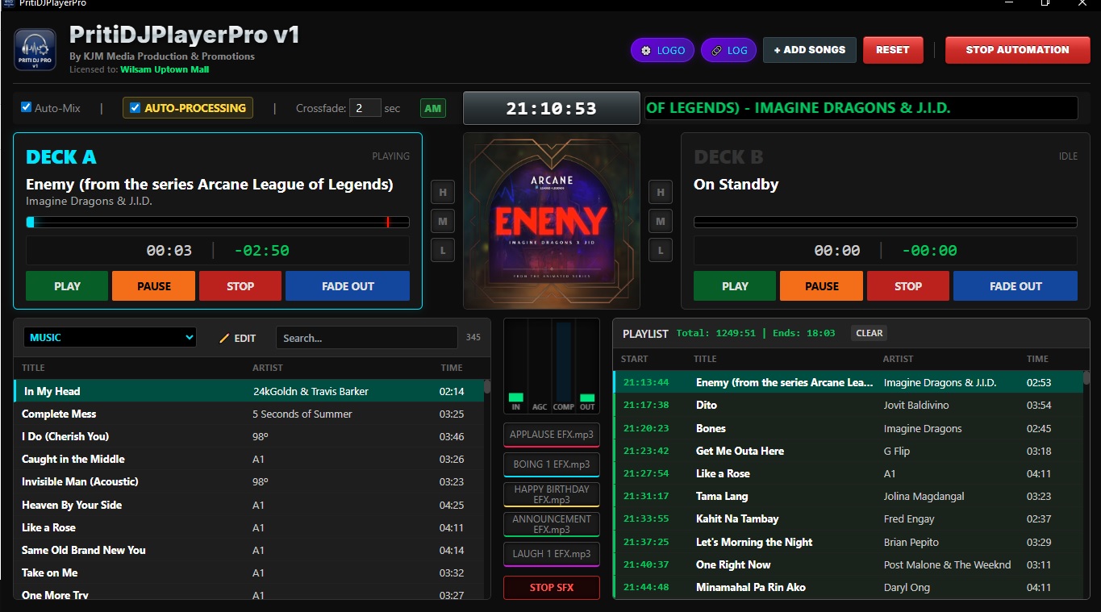
Task: Click PAUSE on Deck B
Action: tap(822, 286)
